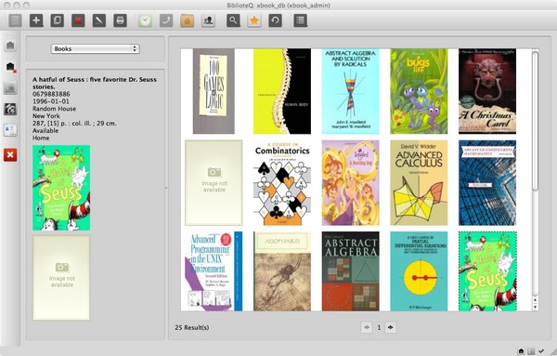
Task: Select the Combinatorics book cover
Action: click(282, 183)
